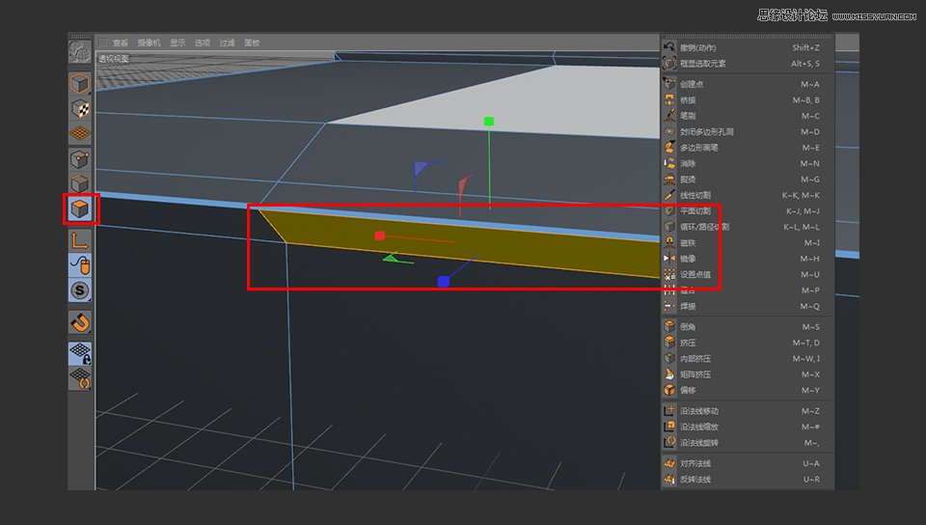The width and height of the screenshot is (926, 525).
Task: Click the Tweak mode mouse icon
Action: pos(81,264)
